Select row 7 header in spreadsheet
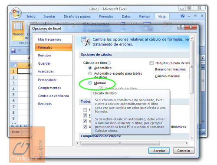 click(13, 106)
